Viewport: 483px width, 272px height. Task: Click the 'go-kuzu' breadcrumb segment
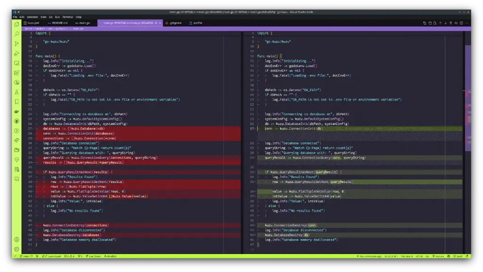point(61,29)
